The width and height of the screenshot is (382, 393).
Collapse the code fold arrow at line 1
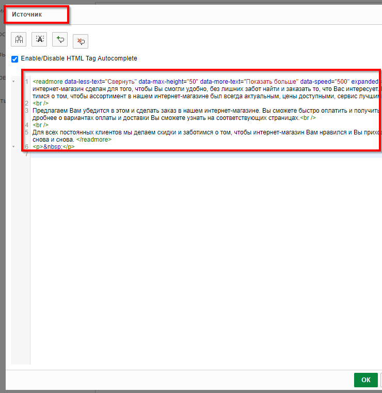tap(13, 82)
